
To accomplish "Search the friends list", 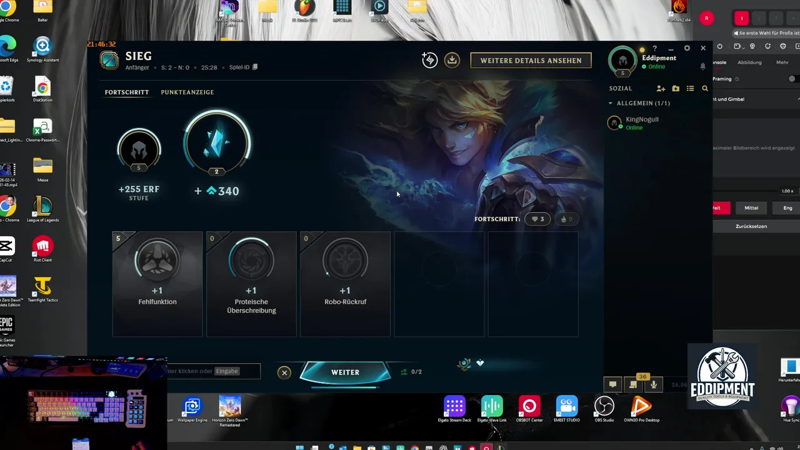I will click(x=705, y=89).
